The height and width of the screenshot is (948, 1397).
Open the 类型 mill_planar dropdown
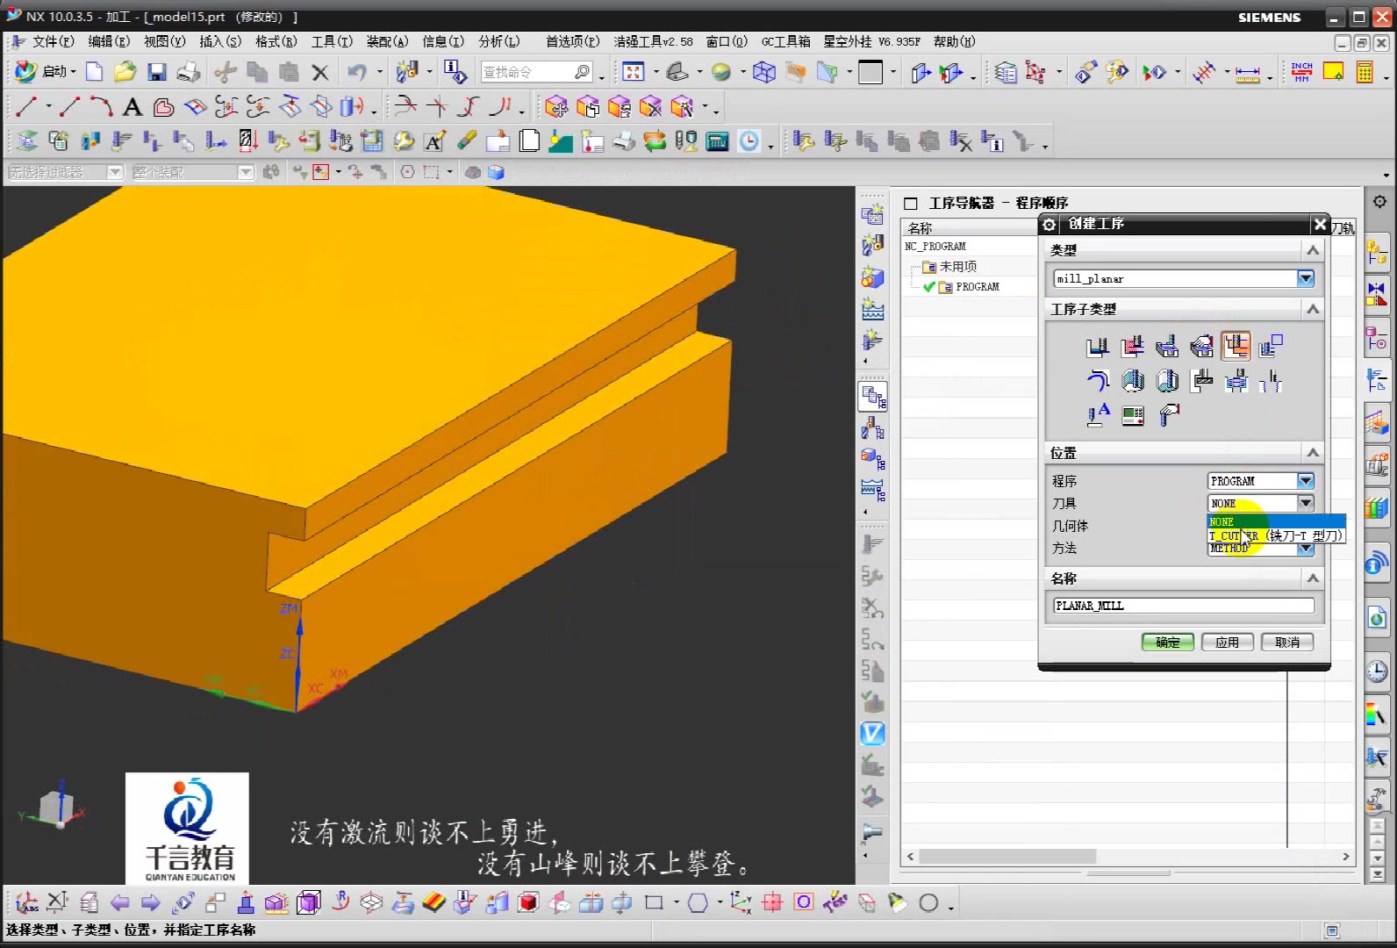click(1306, 278)
